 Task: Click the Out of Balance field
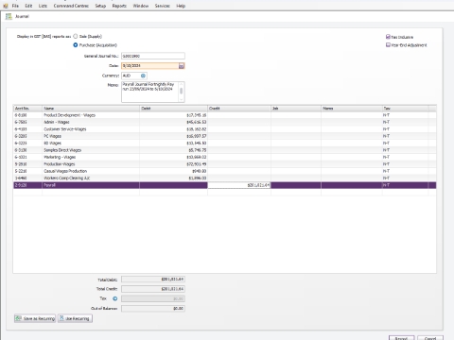point(153,309)
